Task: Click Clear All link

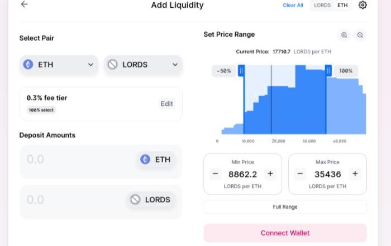Action: [x=293, y=5]
